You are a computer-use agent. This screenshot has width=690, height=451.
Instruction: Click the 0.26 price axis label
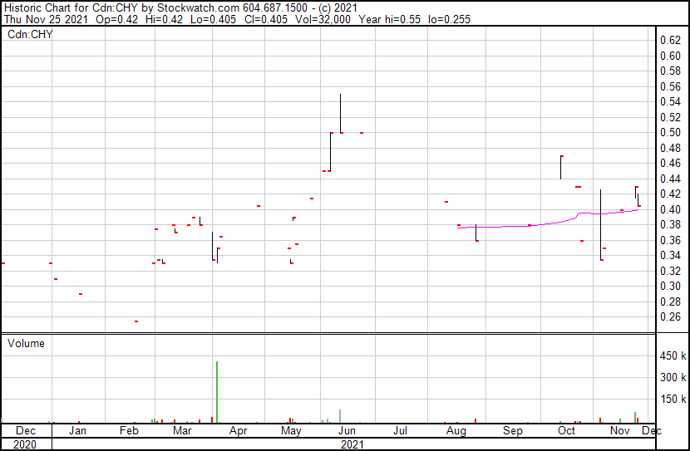pos(671,316)
